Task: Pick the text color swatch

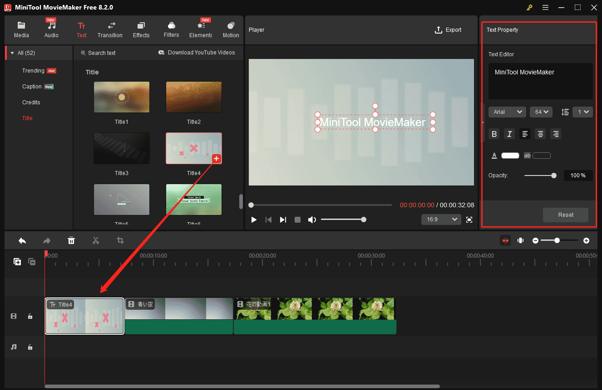Action: coord(510,156)
